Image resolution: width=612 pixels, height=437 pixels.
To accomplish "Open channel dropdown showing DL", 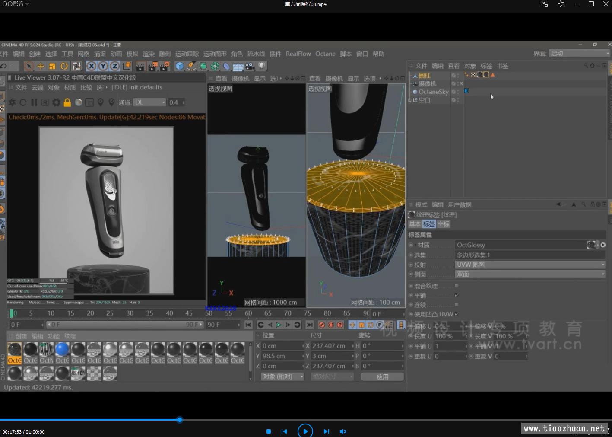I will [x=149, y=102].
